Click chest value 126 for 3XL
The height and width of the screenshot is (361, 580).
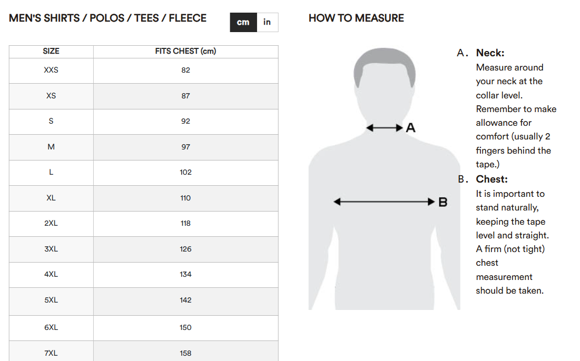point(185,249)
